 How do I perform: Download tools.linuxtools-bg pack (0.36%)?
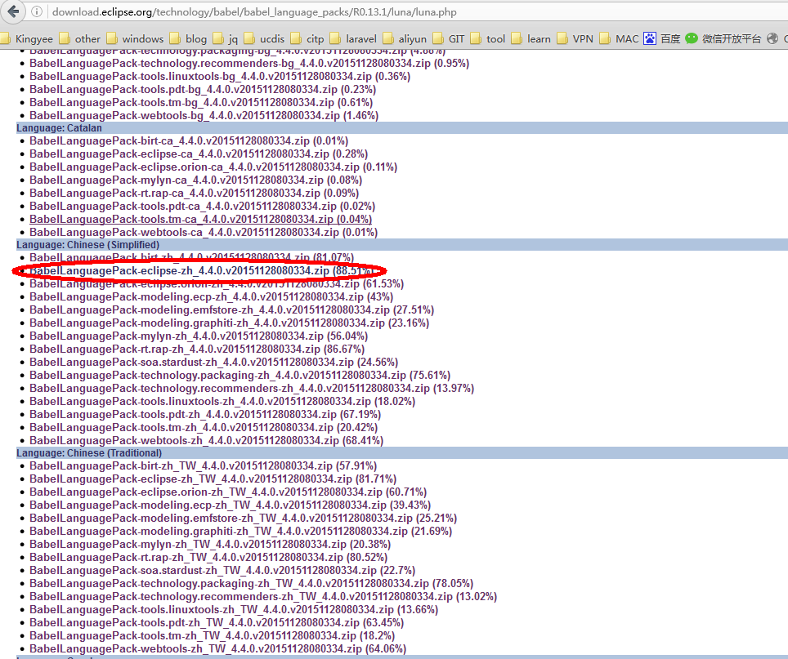220,76
